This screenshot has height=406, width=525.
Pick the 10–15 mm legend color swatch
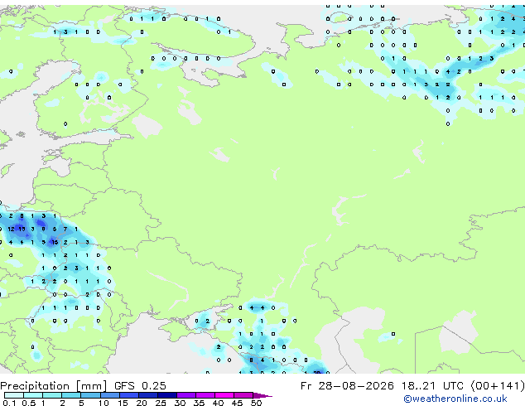pyautogui.click(x=109, y=395)
